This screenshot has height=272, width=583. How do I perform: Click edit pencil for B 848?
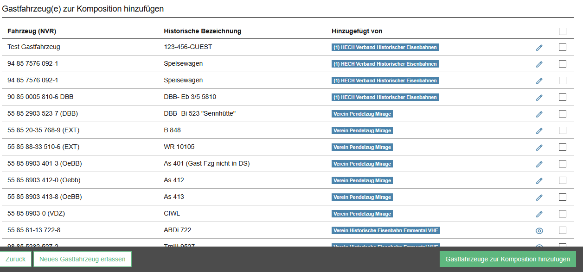[539, 131]
